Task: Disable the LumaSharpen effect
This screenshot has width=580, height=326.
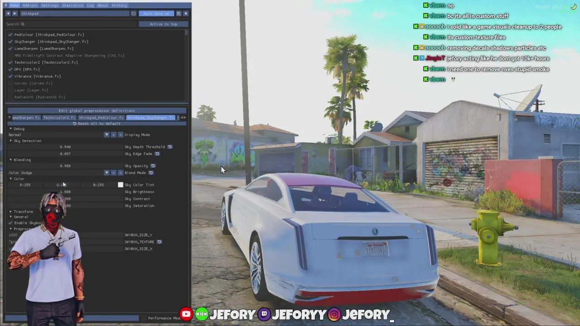Action: coord(10,48)
